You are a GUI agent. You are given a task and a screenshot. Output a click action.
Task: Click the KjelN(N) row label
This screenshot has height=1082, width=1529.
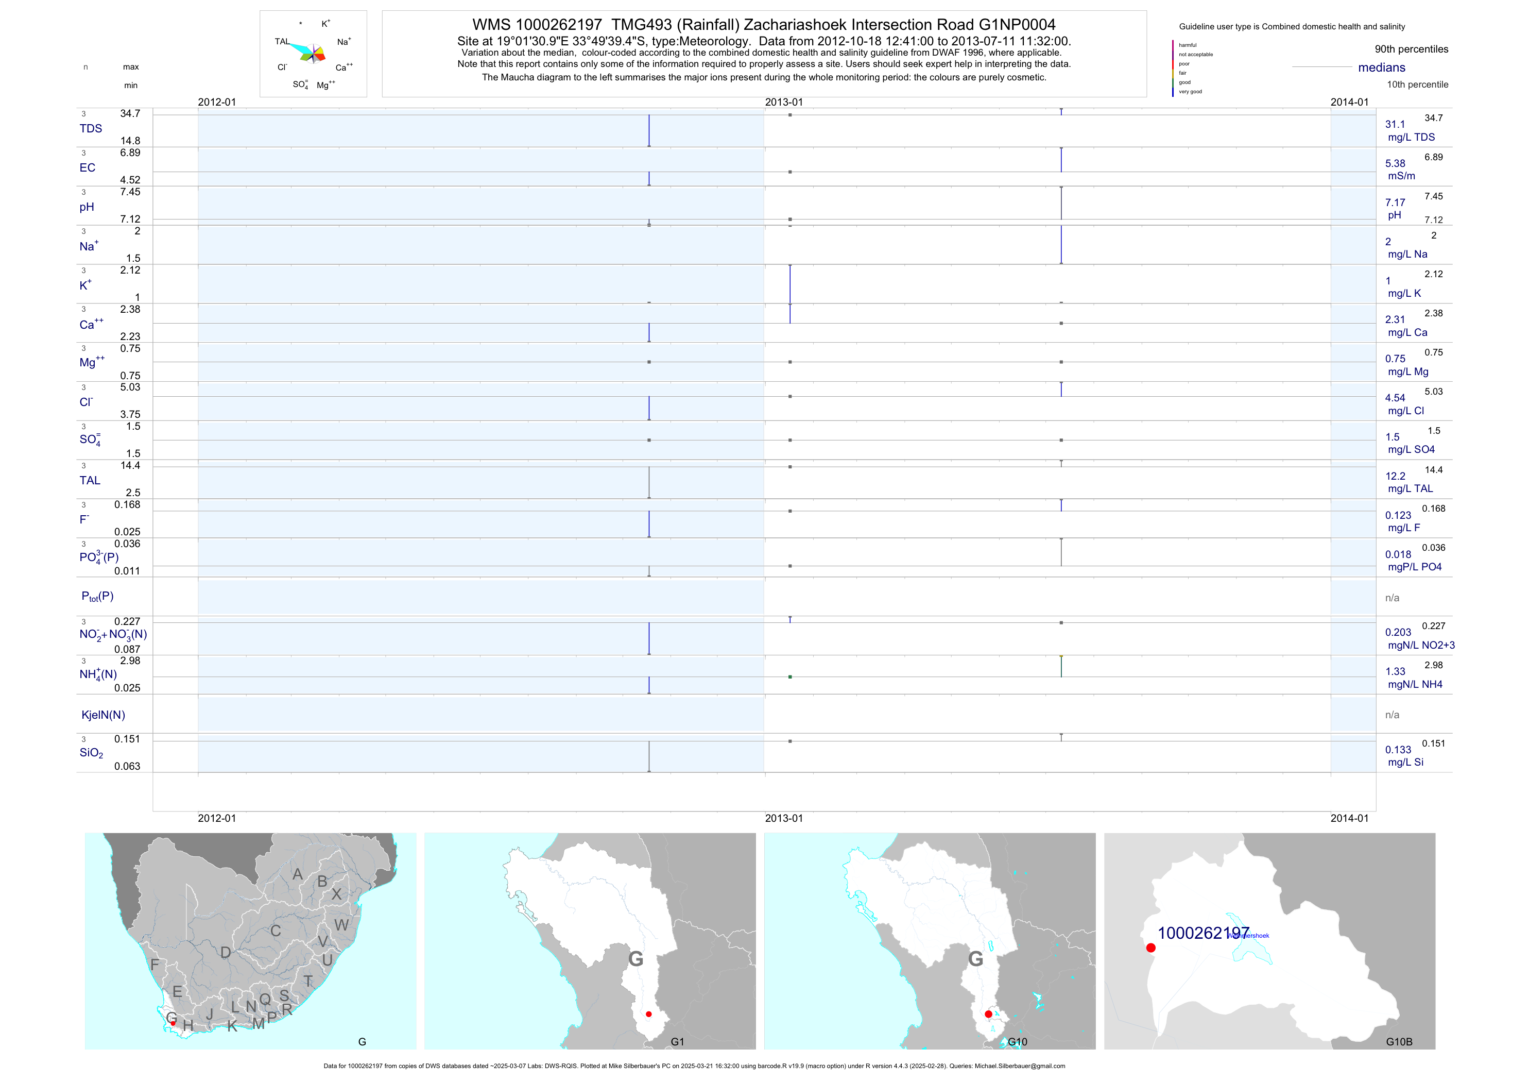pos(103,715)
